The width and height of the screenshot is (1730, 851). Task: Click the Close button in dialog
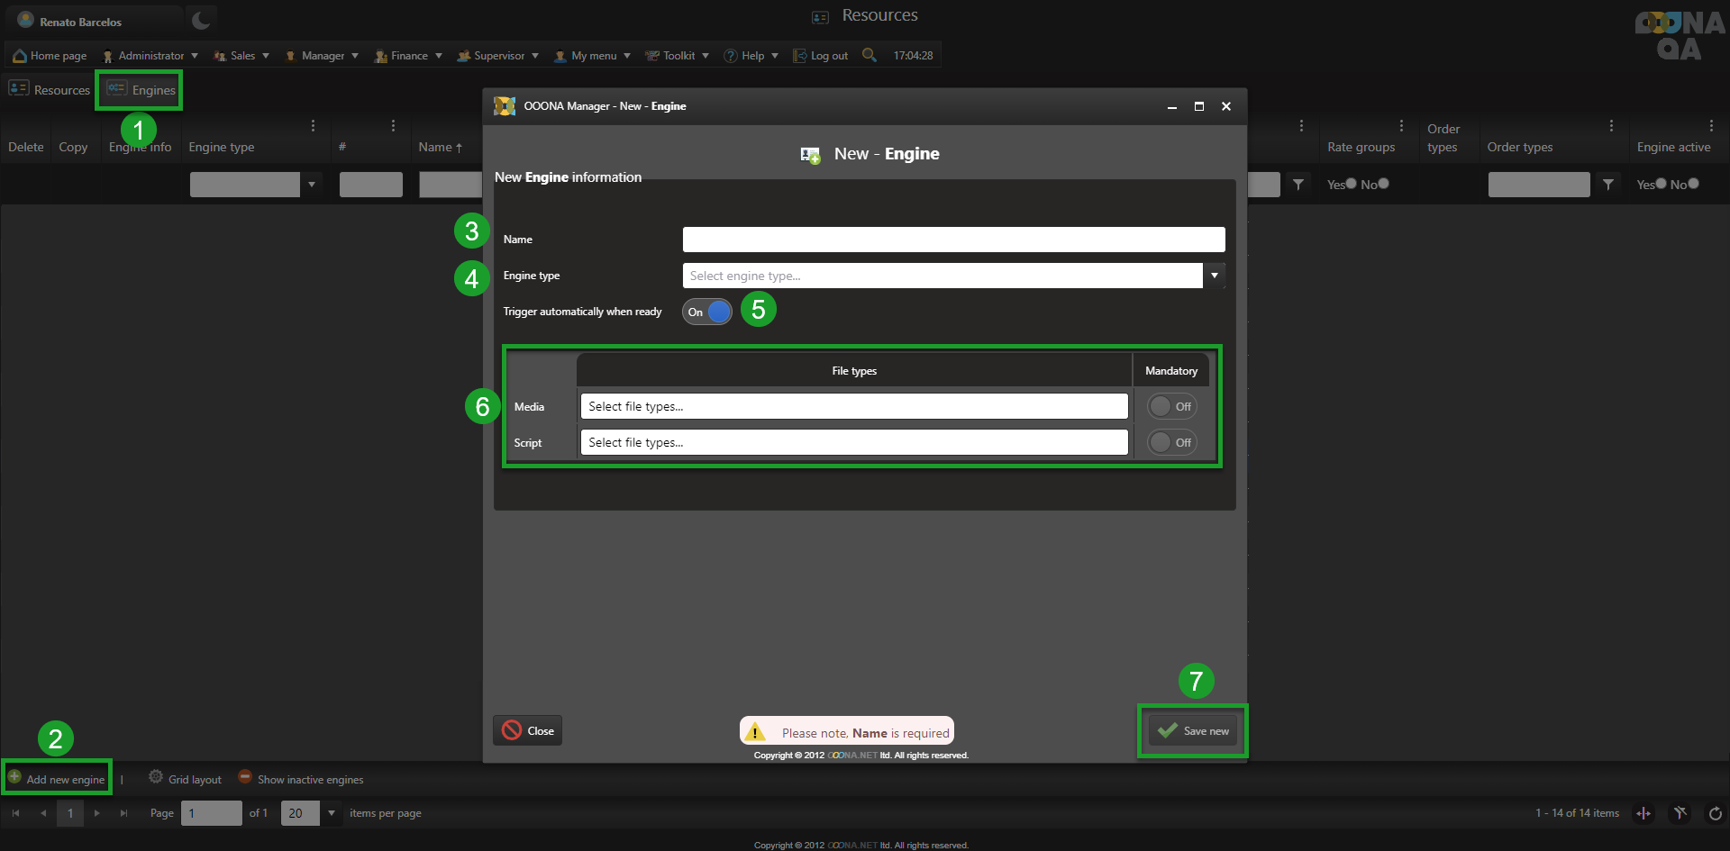[528, 730]
